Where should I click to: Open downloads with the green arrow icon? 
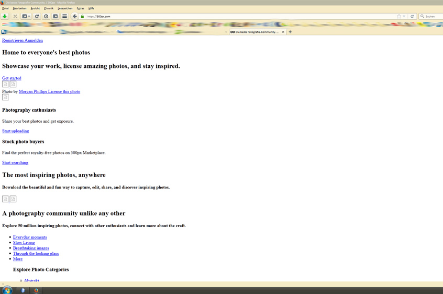(5, 16)
